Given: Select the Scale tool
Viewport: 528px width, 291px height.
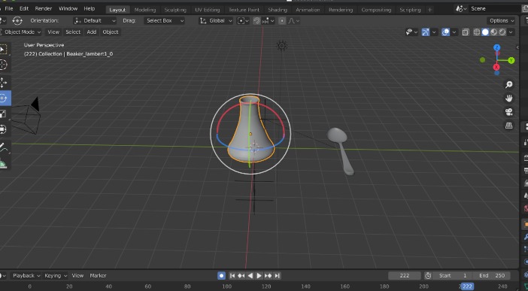Looking at the screenshot, I should [x=3, y=114].
